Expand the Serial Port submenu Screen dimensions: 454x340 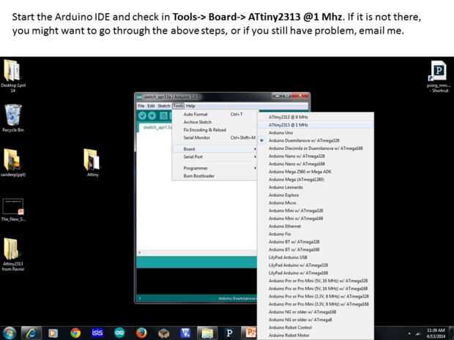(x=215, y=156)
